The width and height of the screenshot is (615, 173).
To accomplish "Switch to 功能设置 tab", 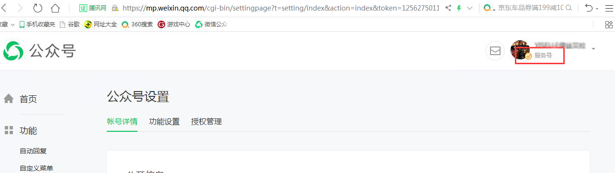I will (164, 122).
